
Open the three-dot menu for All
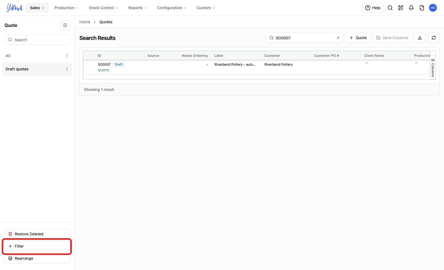(x=67, y=56)
